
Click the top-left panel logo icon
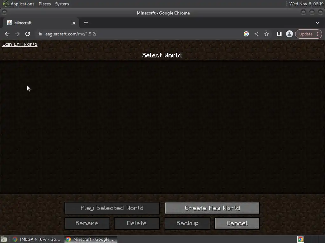click(x=5, y=4)
